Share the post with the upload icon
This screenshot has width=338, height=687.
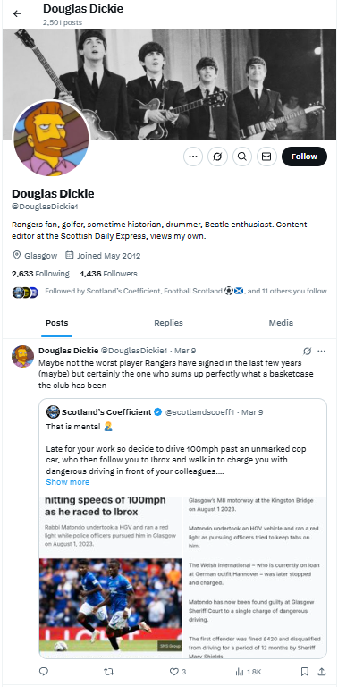pyautogui.click(x=321, y=671)
